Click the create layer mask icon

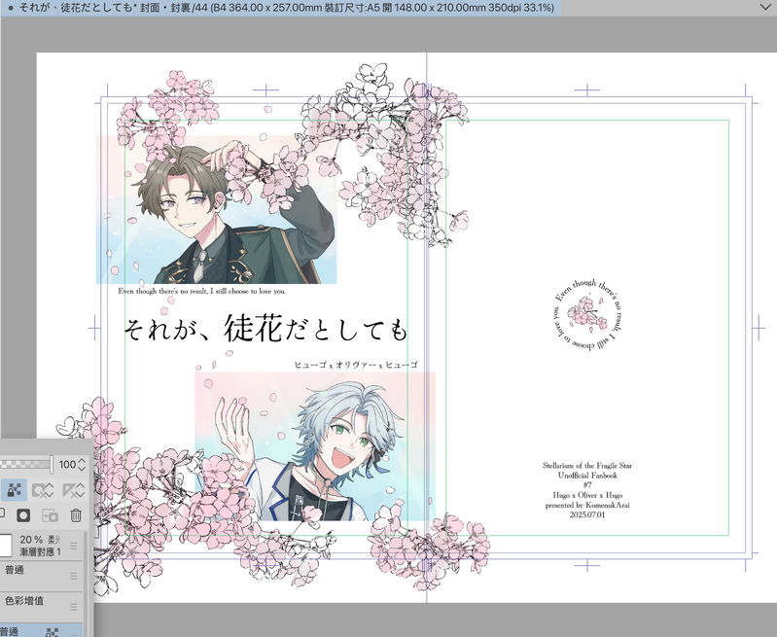pos(23,515)
